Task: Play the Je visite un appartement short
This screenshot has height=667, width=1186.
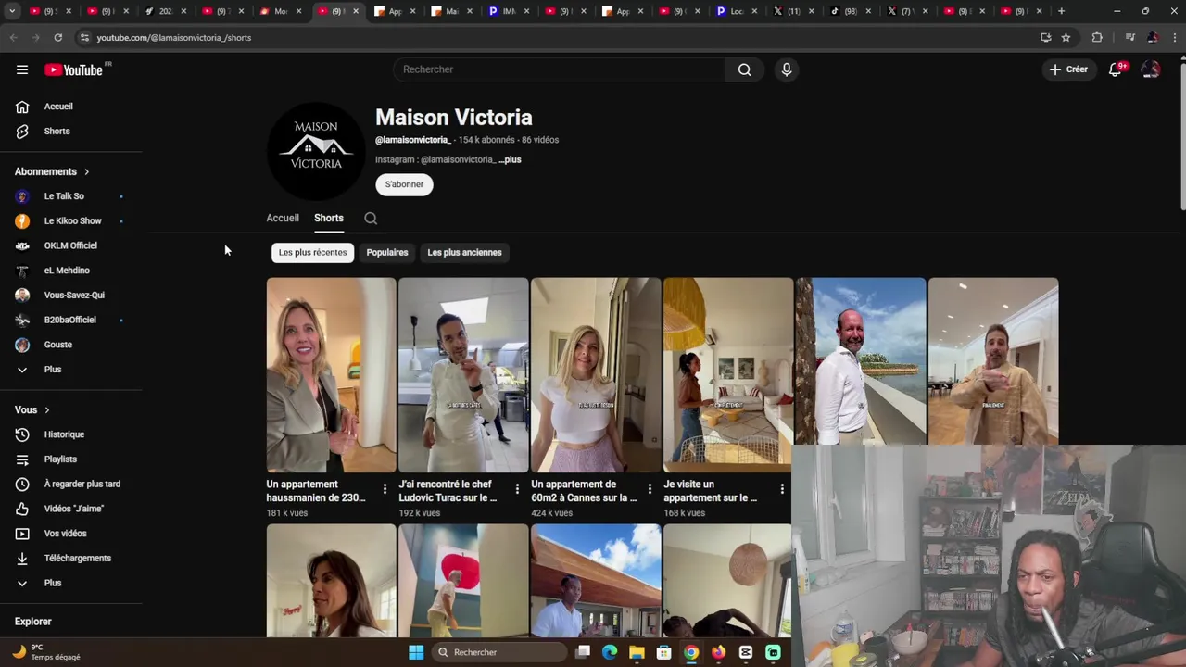Action: point(728,375)
